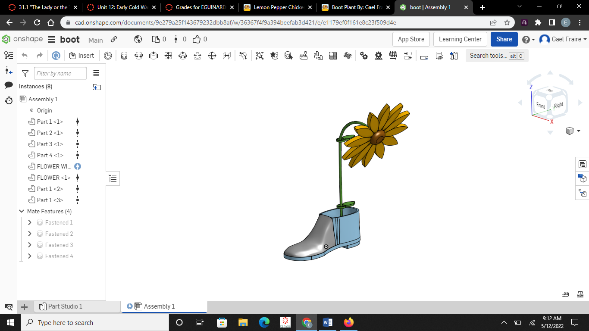Viewport: 589px width, 331px height.
Task: Open the Learning Center
Action: (x=460, y=39)
